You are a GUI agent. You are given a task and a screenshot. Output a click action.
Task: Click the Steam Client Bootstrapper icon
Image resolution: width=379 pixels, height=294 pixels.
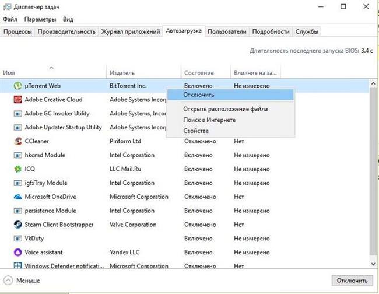coord(18,225)
